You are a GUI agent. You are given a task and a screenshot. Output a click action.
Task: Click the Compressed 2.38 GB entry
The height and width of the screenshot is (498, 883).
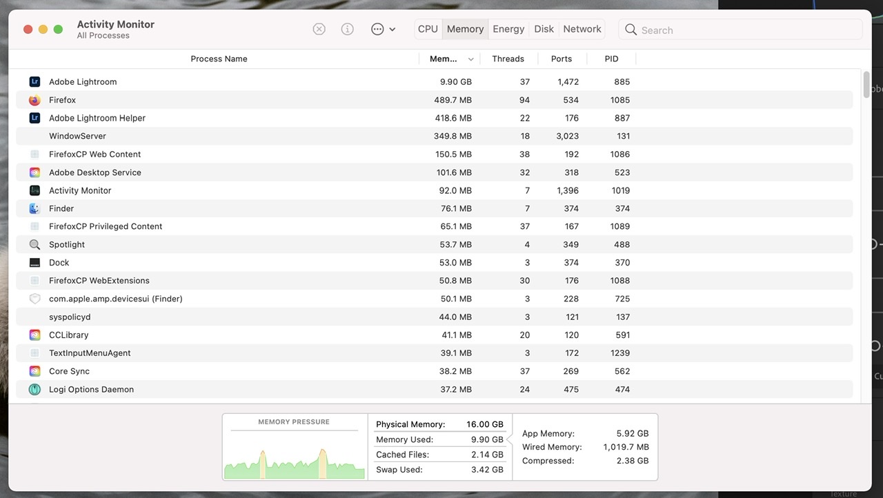coord(585,461)
